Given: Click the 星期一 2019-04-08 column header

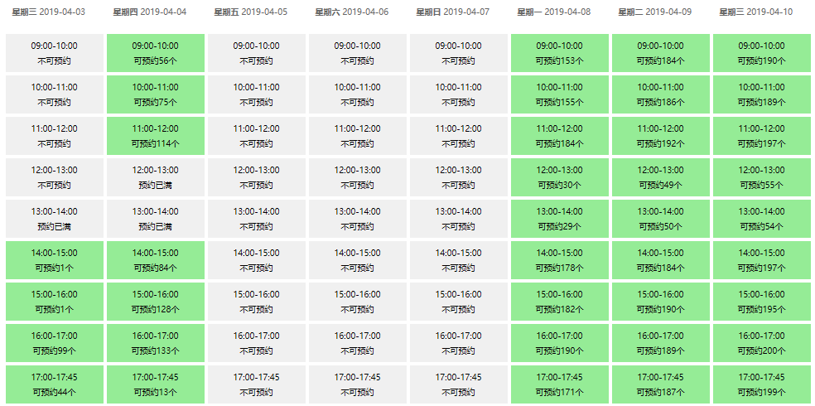Looking at the screenshot, I should [x=554, y=12].
